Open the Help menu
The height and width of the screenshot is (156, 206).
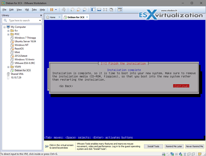click(x=42, y=10)
